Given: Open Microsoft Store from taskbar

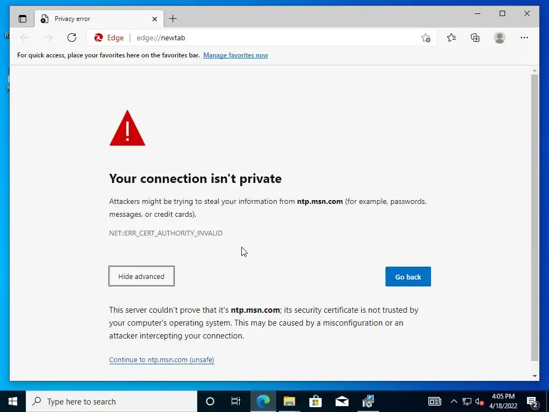Looking at the screenshot, I should click(315, 401).
